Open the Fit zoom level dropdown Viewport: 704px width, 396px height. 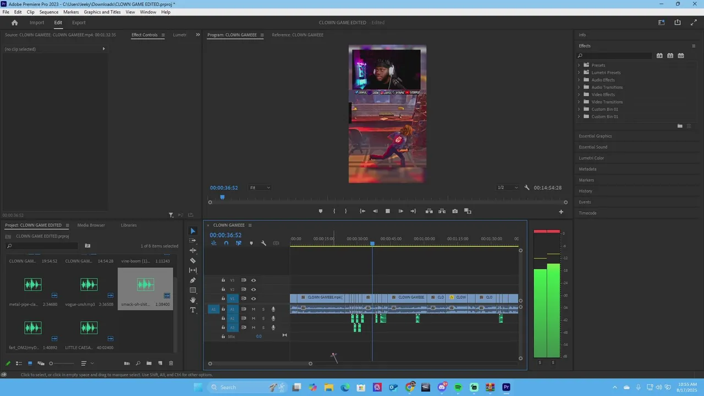pos(260,188)
